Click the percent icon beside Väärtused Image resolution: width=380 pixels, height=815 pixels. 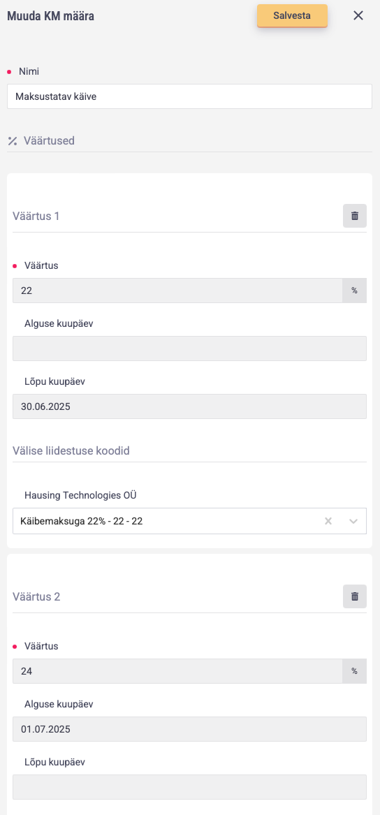[x=13, y=141]
